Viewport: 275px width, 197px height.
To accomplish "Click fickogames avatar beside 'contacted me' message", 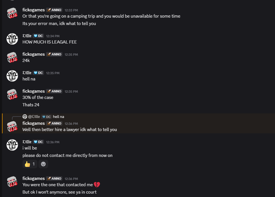I will pyautogui.click(x=12, y=182).
